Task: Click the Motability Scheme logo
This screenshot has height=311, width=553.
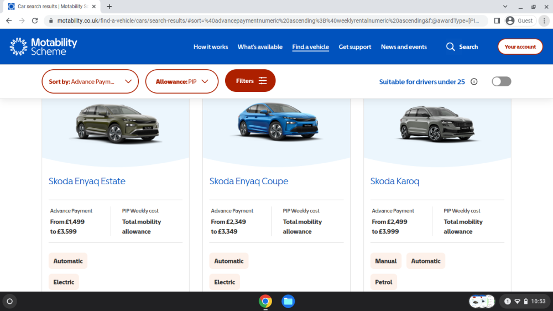Action: pyautogui.click(x=43, y=46)
